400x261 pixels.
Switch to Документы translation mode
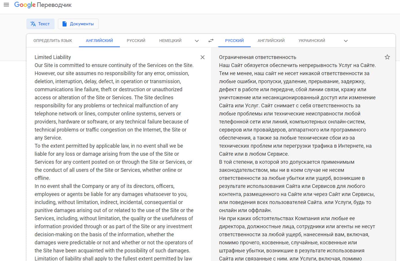78,24
